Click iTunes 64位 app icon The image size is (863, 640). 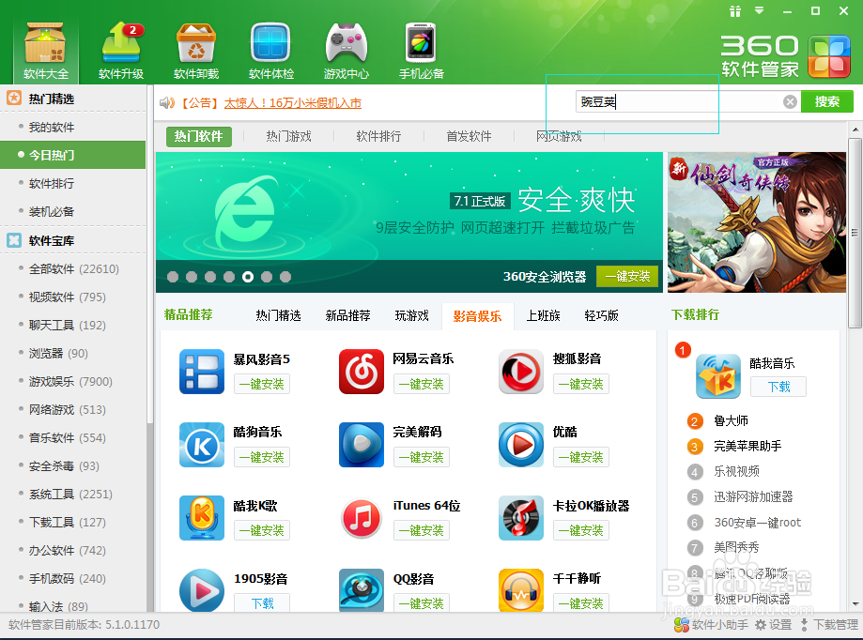point(361,518)
